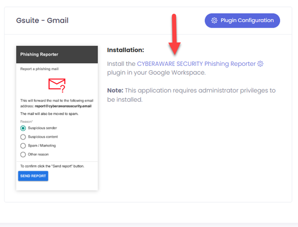
Task: Click the Installation heading
Action: (125, 50)
